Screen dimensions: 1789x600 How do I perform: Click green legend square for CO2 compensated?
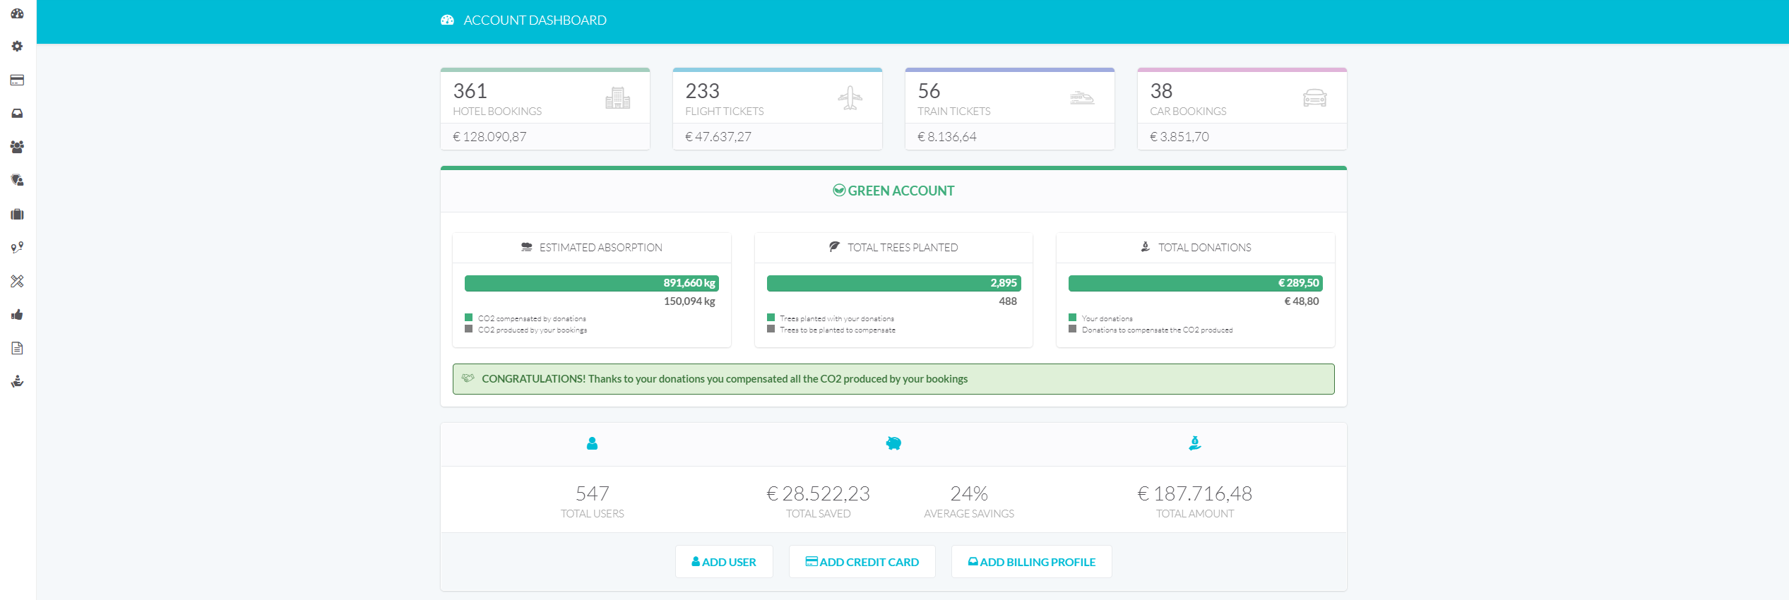[468, 318]
